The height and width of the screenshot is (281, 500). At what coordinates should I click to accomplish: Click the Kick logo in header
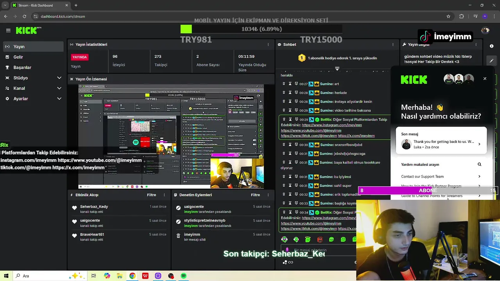pyautogui.click(x=29, y=30)
